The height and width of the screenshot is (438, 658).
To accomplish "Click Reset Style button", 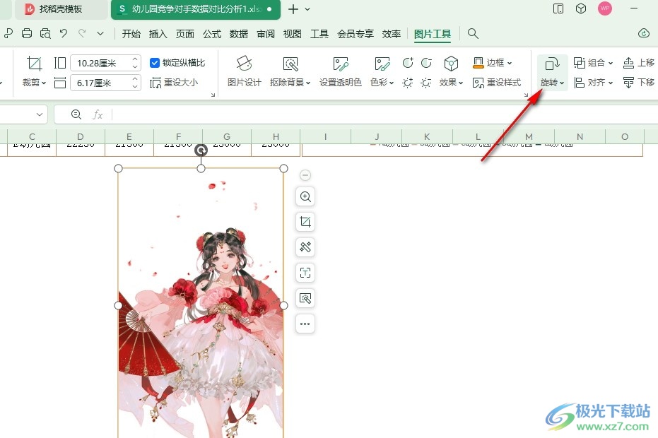I will tap(497, 83).
